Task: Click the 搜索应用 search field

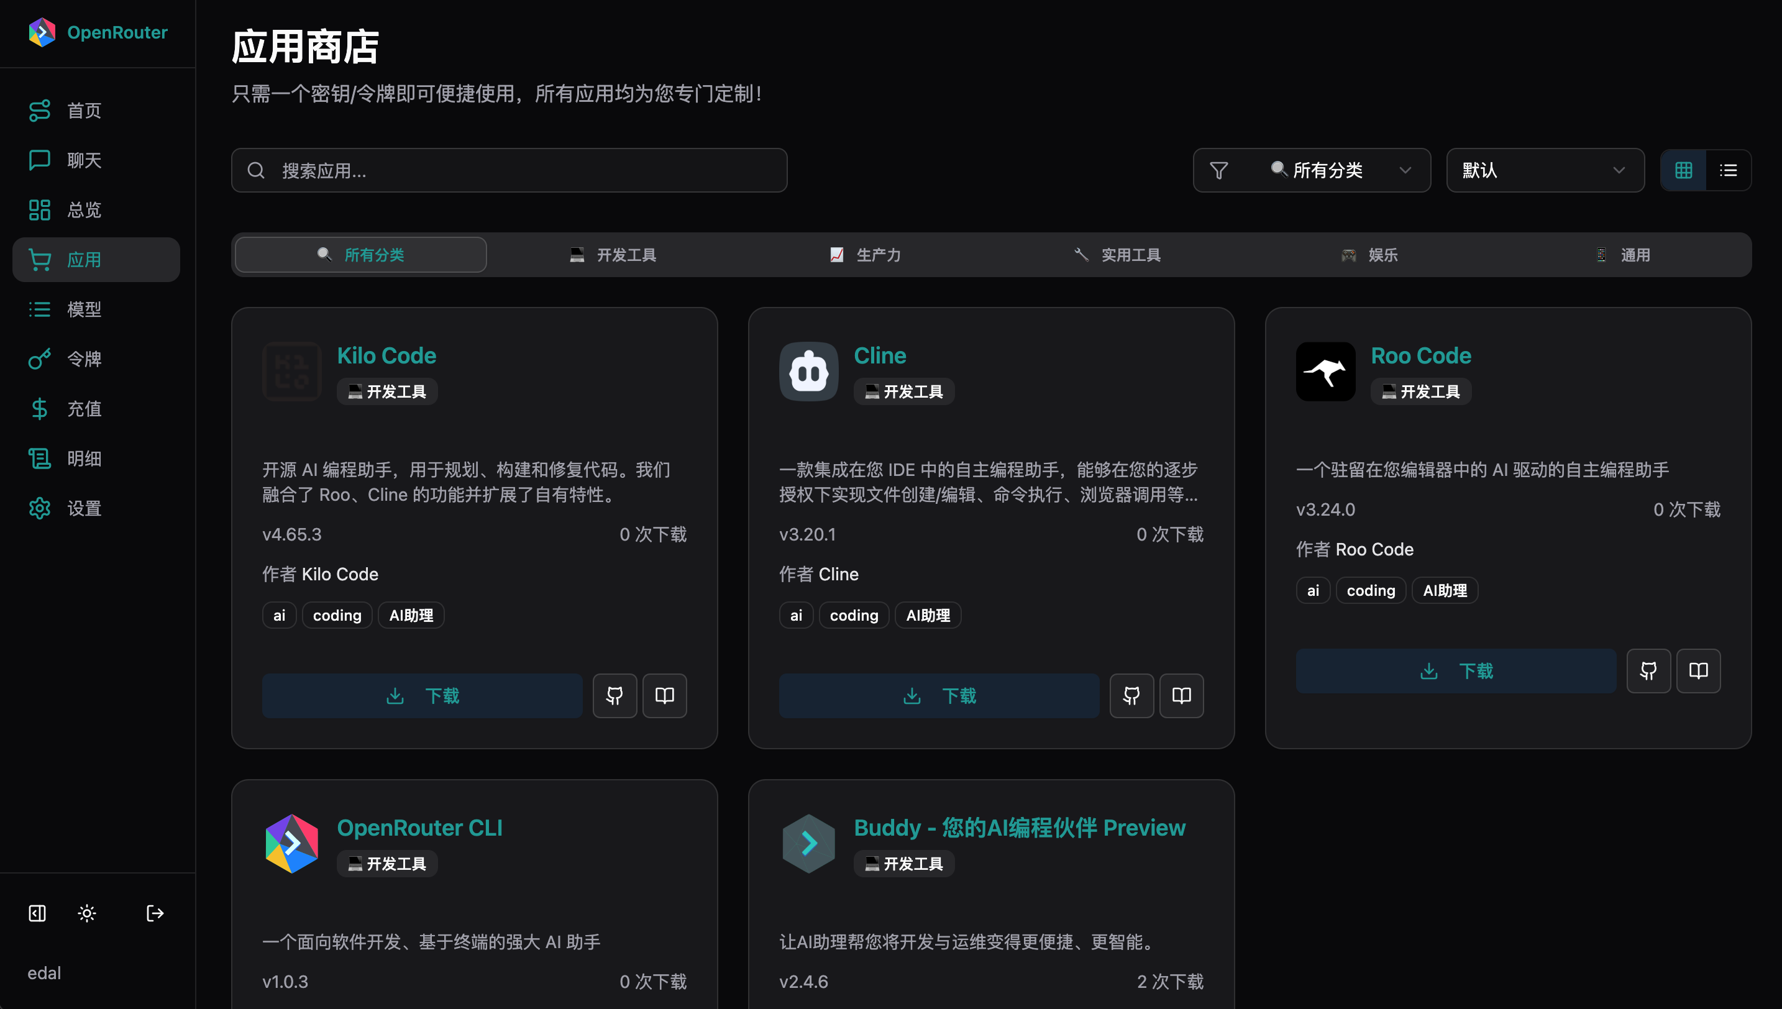Action: [509, 170]
